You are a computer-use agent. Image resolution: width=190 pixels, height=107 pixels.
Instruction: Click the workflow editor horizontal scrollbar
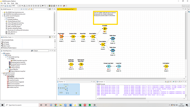[113, 79]
